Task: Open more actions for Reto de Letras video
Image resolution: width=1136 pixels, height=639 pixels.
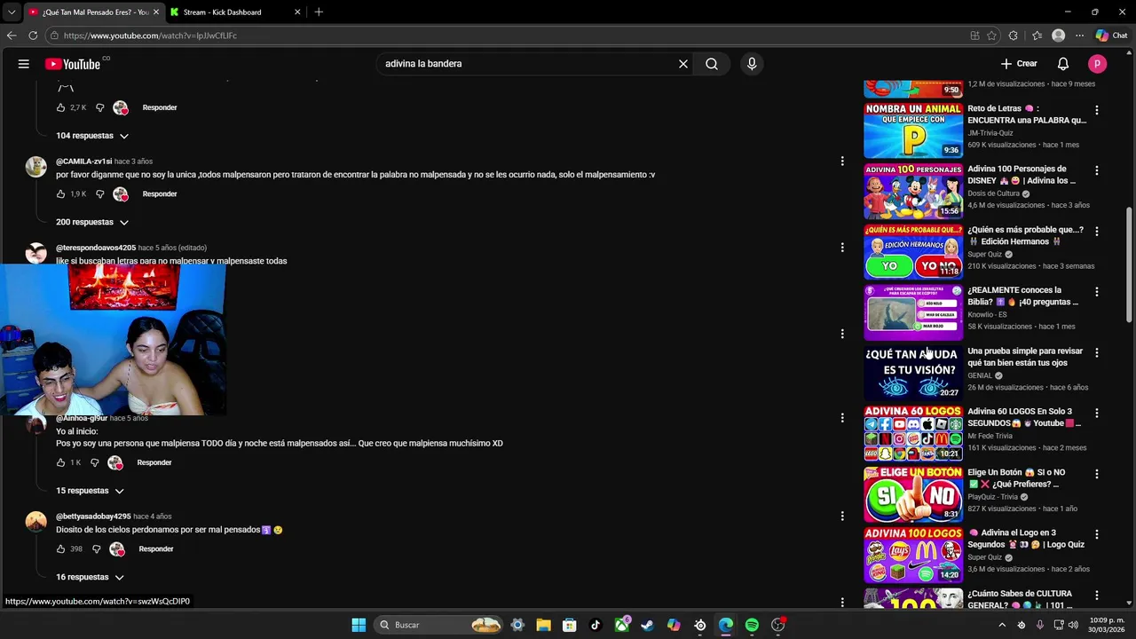Action: 1097,110
